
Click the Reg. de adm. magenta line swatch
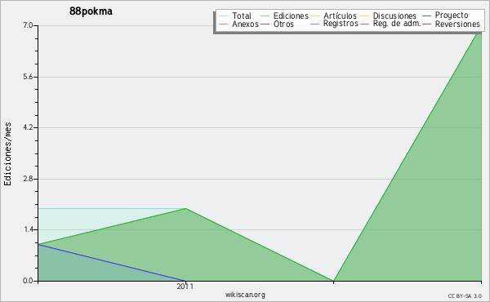365,24
